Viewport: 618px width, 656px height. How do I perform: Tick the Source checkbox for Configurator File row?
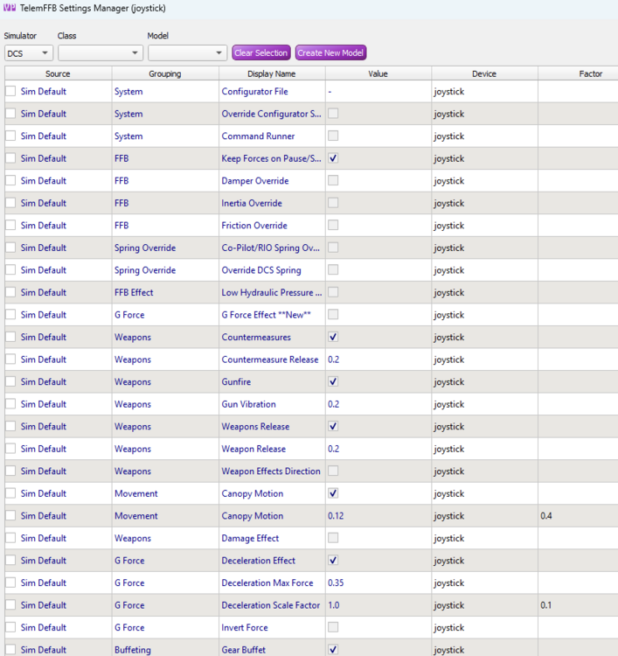point(11,91)
